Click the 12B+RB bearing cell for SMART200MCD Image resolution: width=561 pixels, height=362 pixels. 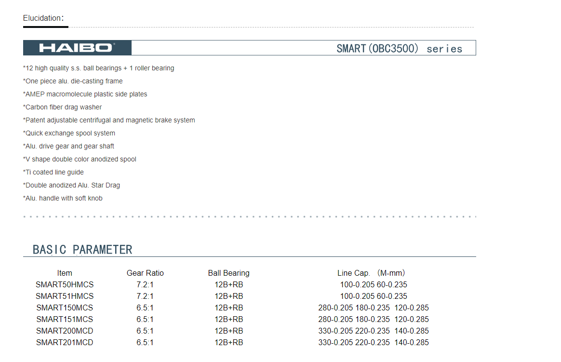228,331
